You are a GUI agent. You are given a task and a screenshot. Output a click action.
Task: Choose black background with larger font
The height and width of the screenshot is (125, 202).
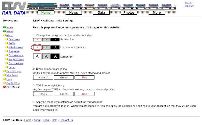coord(55,57)
